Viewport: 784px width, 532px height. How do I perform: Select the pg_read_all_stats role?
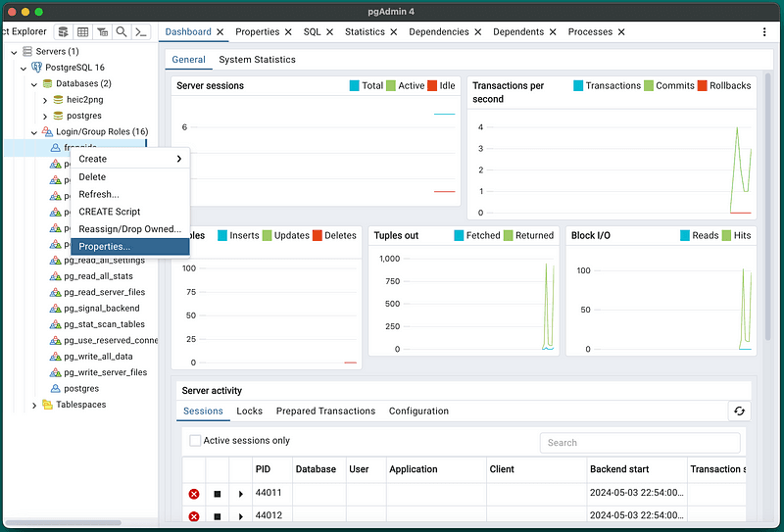[99, 276]
